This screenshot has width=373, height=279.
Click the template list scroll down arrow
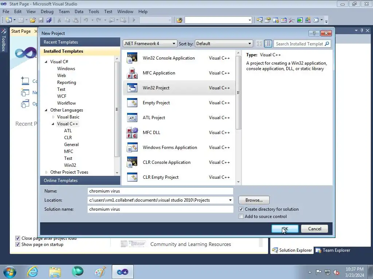[x=238, y=182]
